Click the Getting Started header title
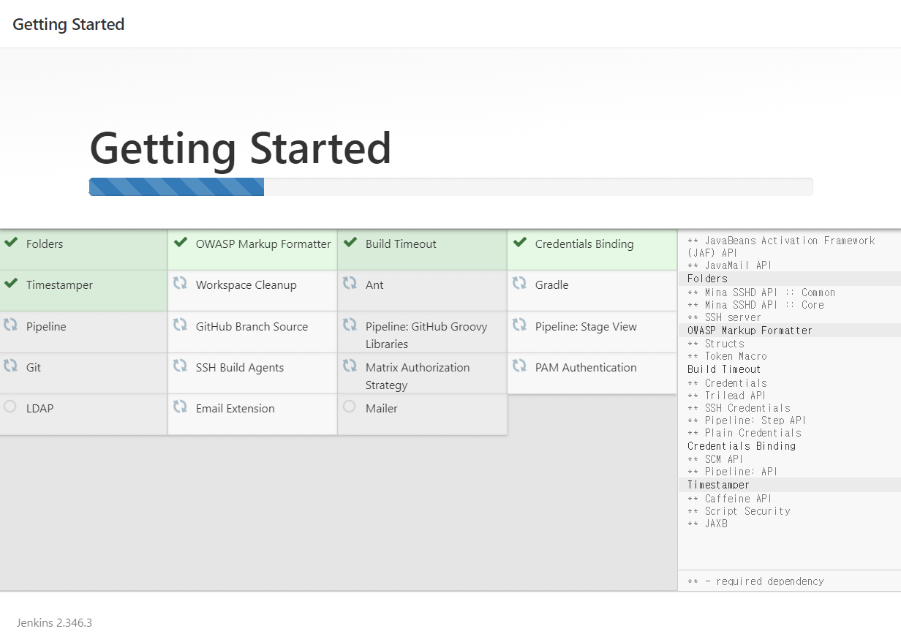The height and width of the screenshot is (634, 901). click(x=69, y=24)
